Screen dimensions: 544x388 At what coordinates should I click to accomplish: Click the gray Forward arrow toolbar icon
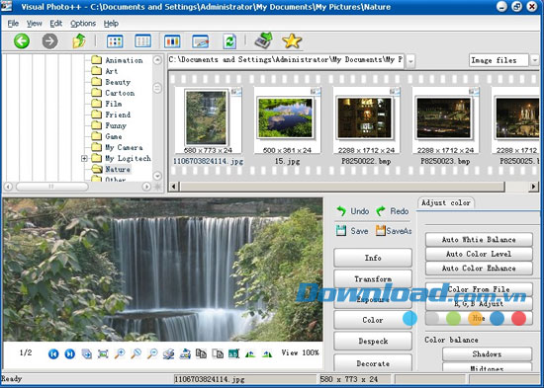(x=50, y=41)
